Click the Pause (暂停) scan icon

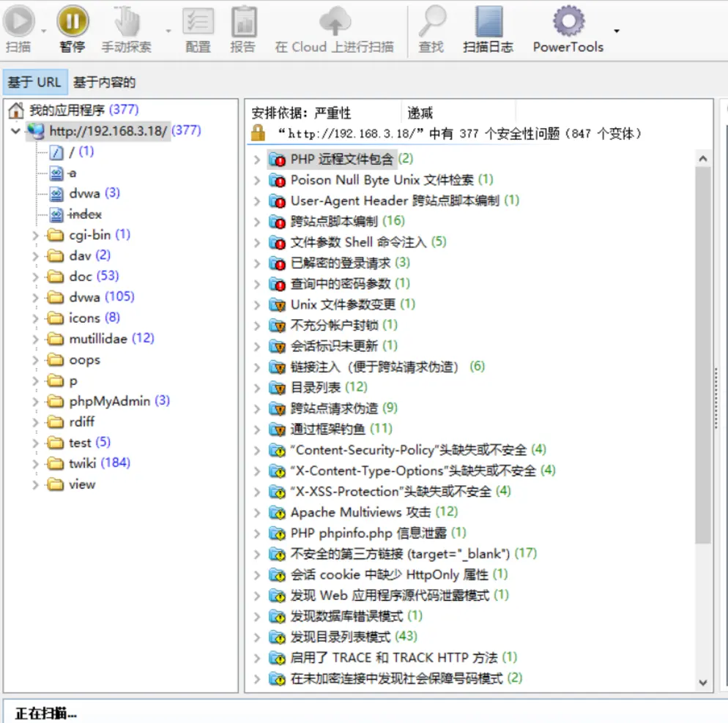pos(73,21)
